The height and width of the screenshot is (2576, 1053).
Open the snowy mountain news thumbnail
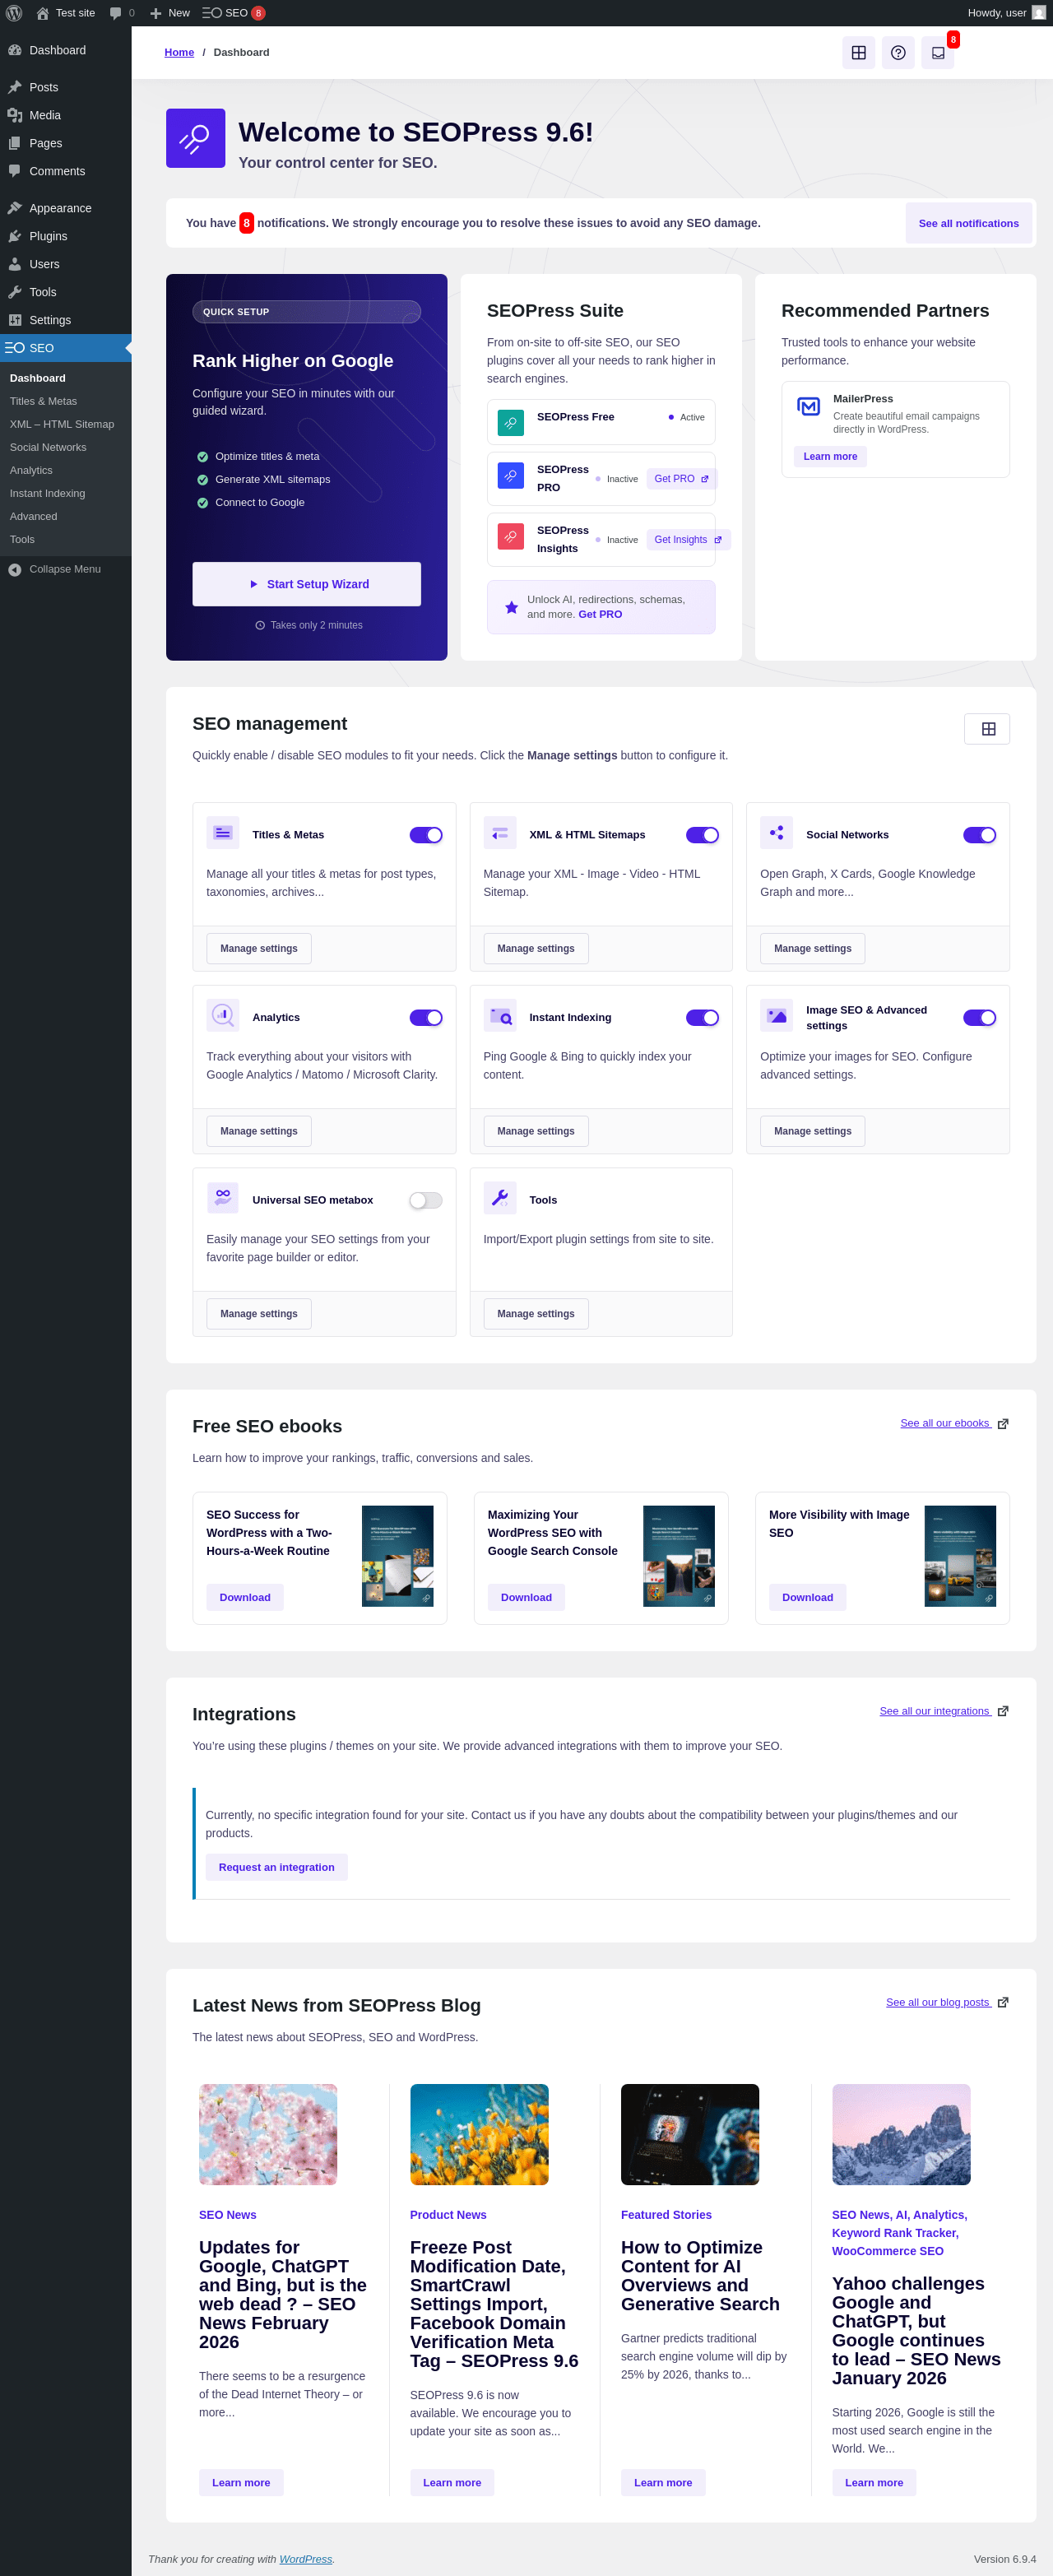point(901,2134)
